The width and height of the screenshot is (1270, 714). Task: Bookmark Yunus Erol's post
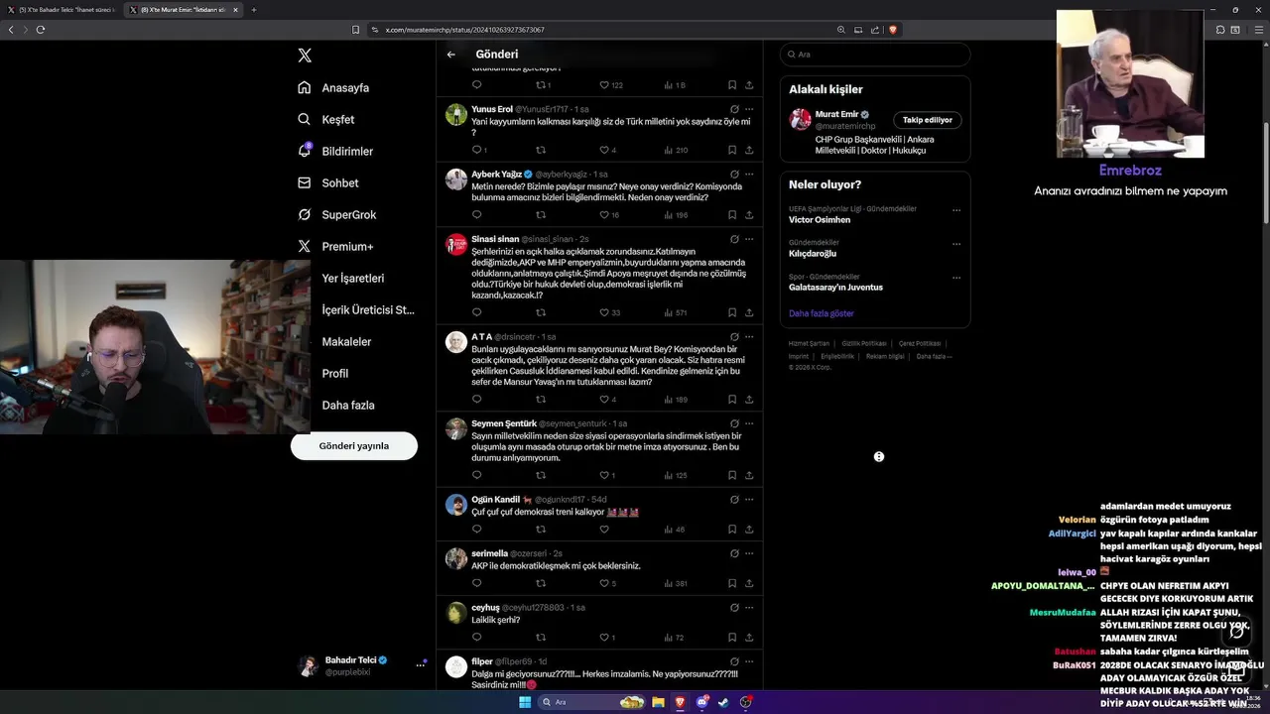(732, 150)
